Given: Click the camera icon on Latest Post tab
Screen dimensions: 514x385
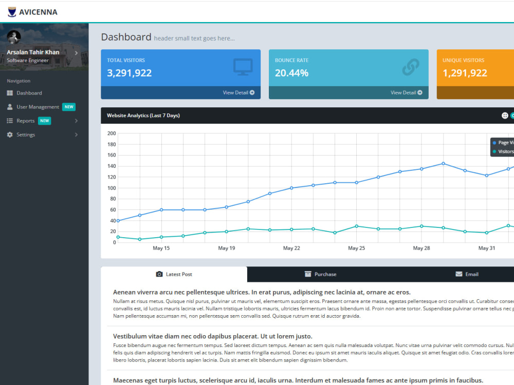Looking at the screenshot, I should pos(159,274).
